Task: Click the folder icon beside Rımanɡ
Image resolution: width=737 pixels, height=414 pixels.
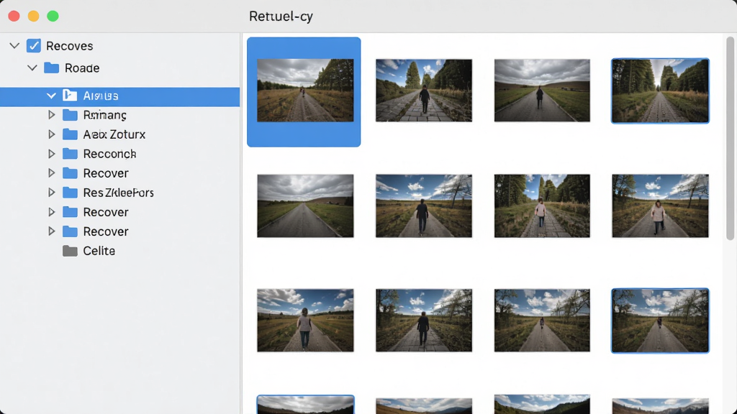Action: [70, 115]
